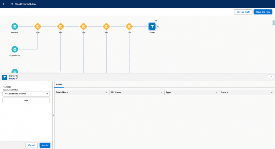Switch to the Fields tab

(x=59, y=85)
